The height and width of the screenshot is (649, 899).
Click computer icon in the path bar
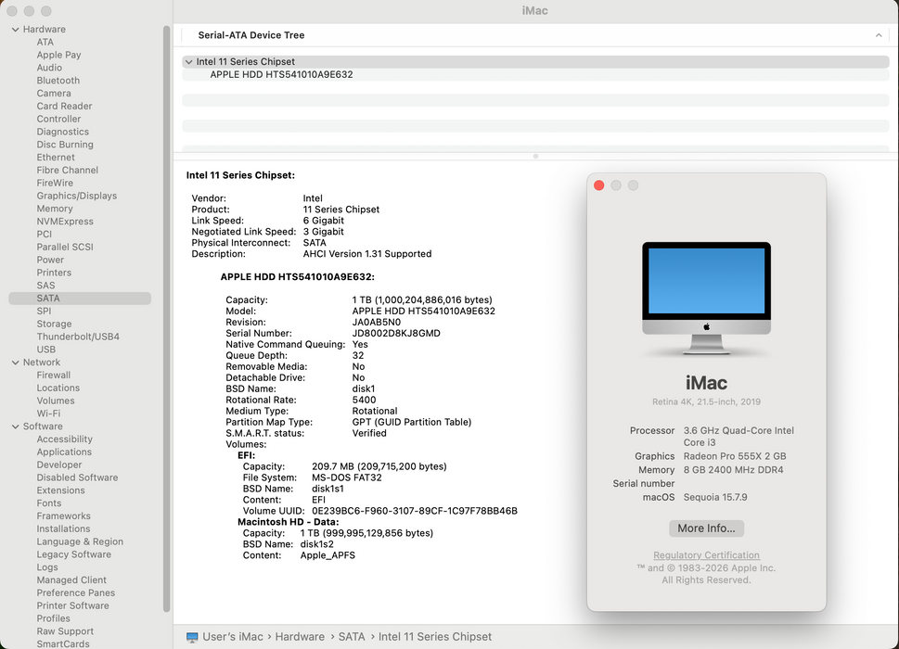[192, 637]
